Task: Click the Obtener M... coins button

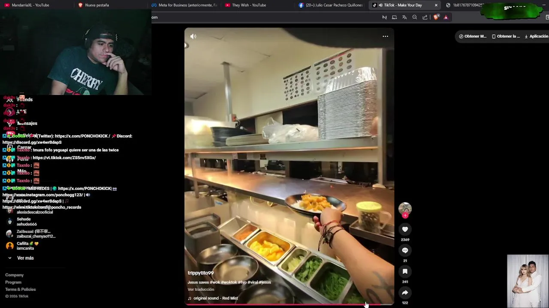Action: point(473,36)
